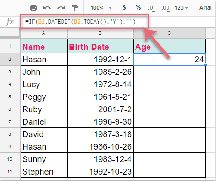Click the 1985-2-26 date cell

[100, 72]
